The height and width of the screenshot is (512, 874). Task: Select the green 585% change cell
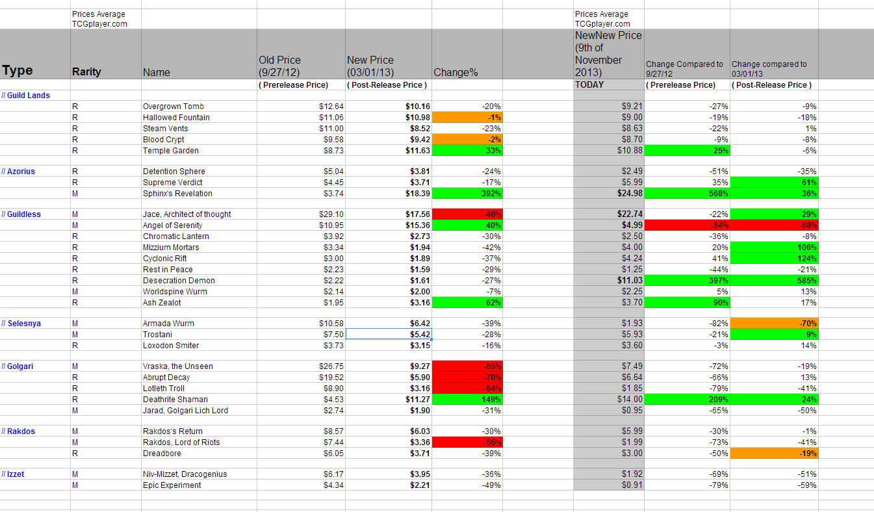click(773, 281)
